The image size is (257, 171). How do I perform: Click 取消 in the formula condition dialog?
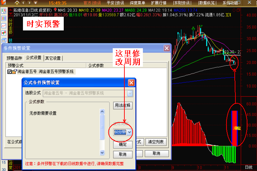pyautogui.click(x=123, y=154)
